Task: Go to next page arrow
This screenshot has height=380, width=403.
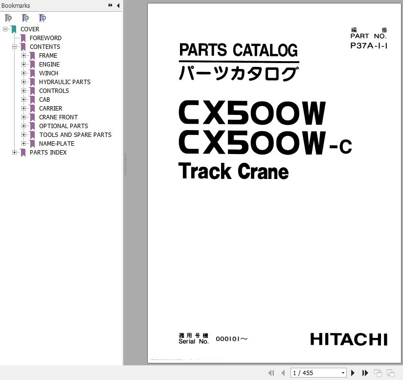Action: pyautogui.click(x=353, y=373)
